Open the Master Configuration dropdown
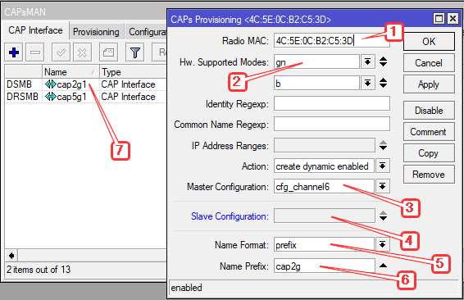The width and height of the screenshot is (464, 300). click(382, 186)
